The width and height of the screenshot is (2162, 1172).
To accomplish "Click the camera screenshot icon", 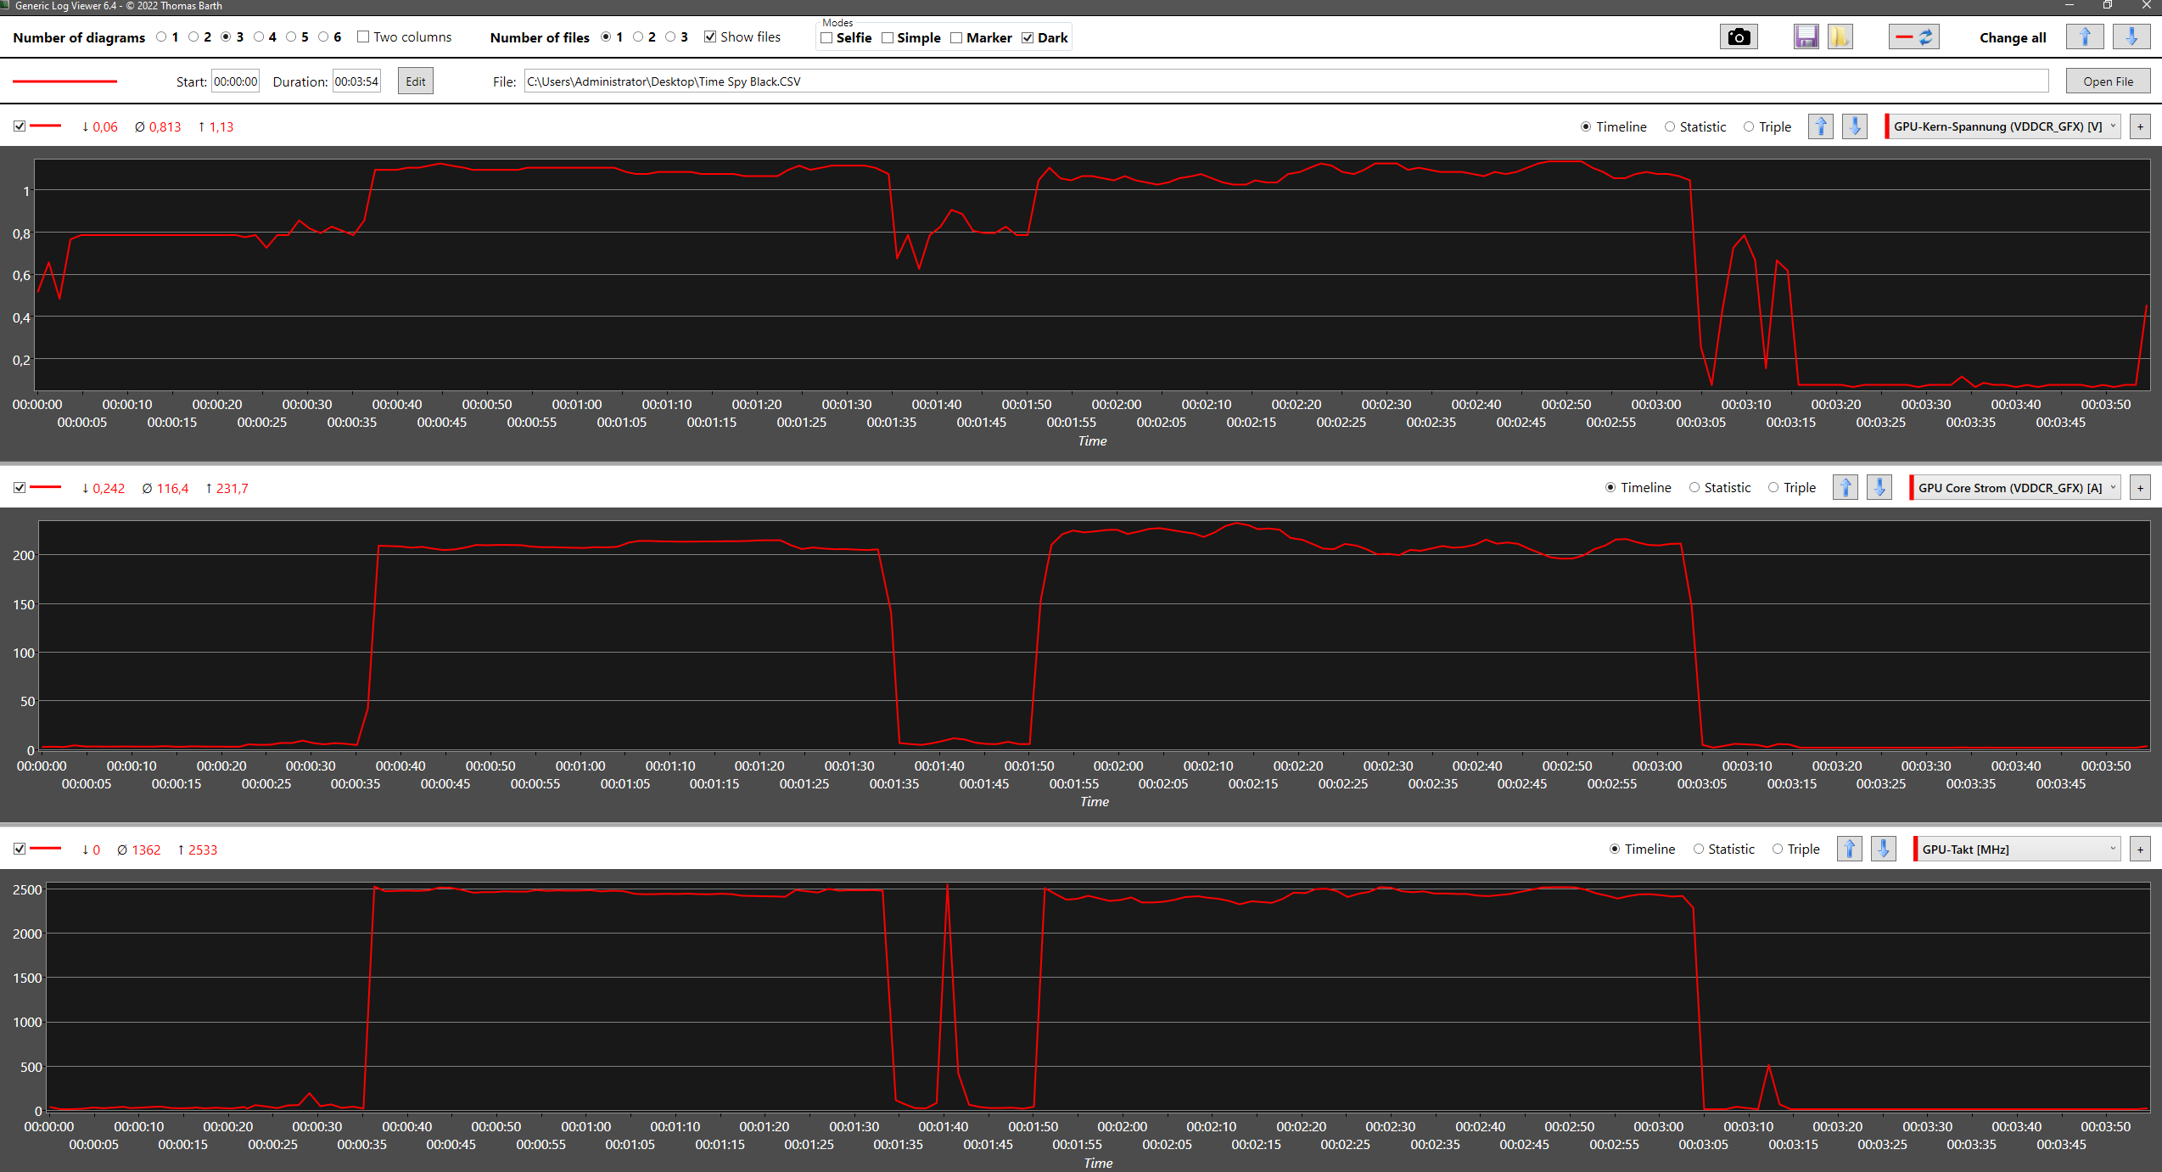I will pos(1739,37).
